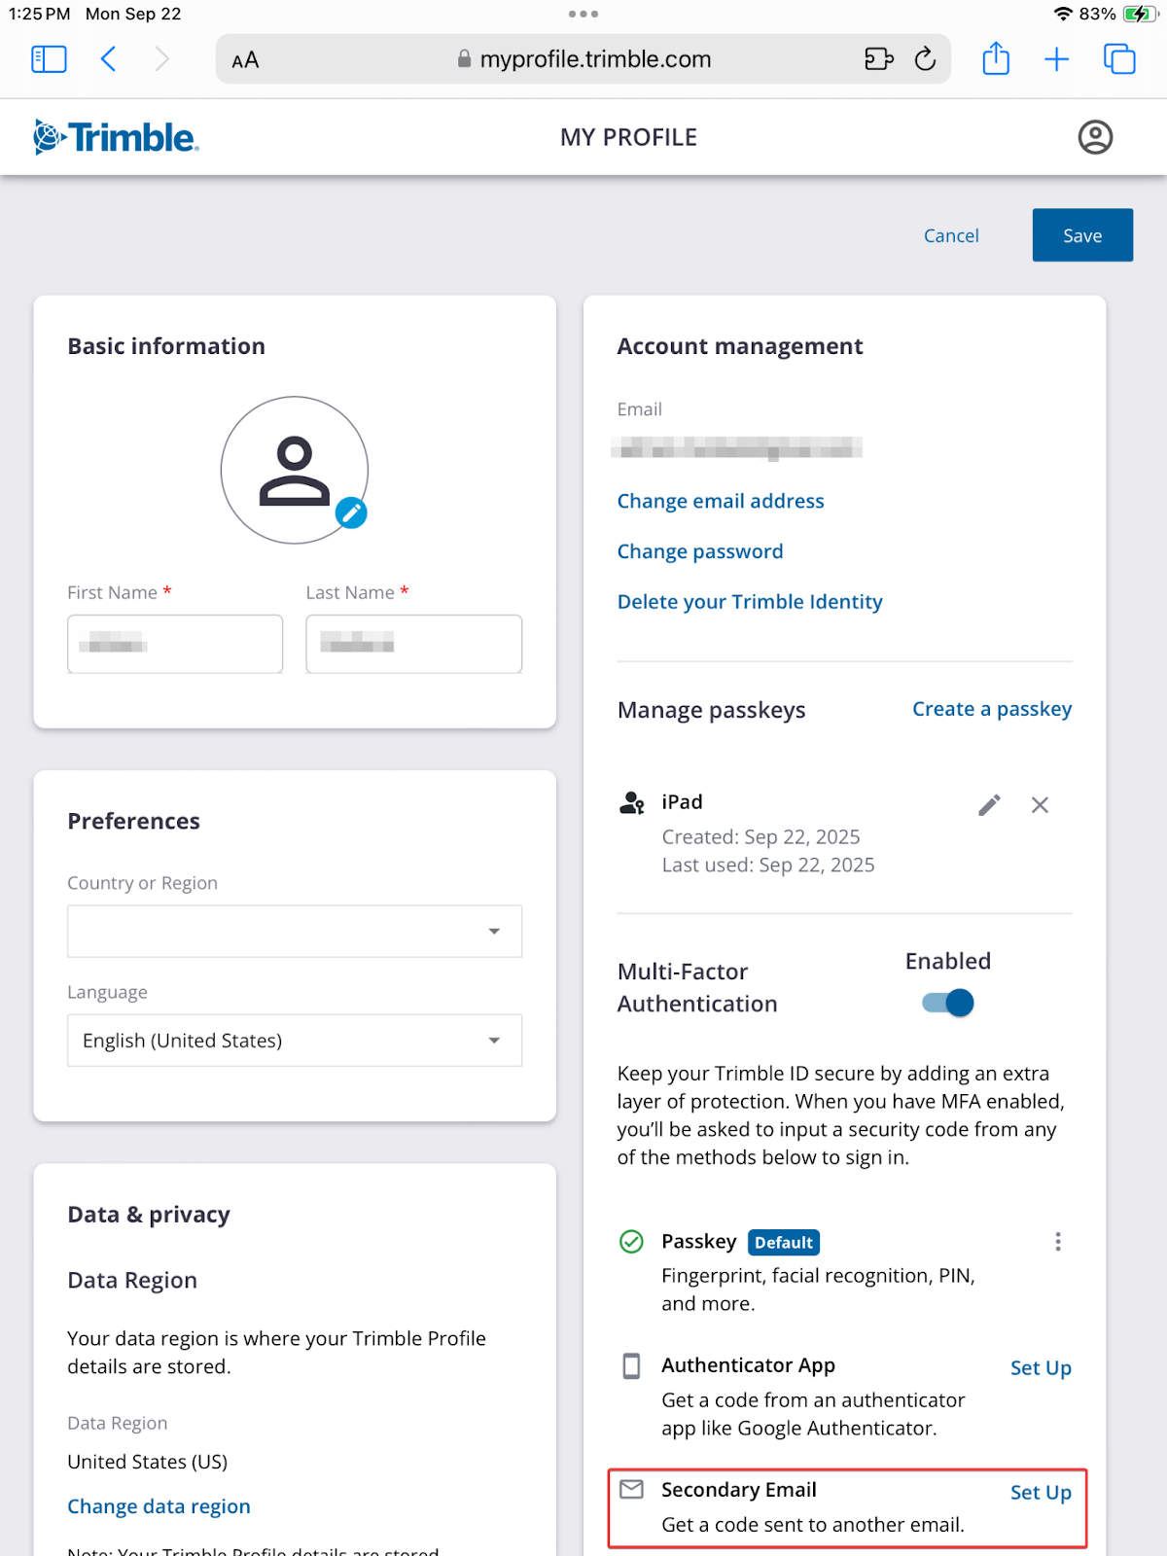Remove the iPad passkey with X
1167x1556 pixels.
point(1040,805)
